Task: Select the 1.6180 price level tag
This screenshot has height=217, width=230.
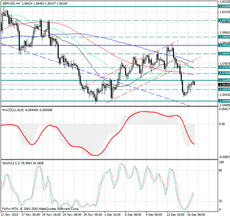Action: [224, 6]
